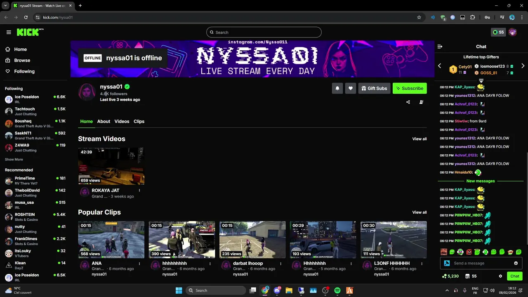Expand Following list with Show More

click(x=14, y=160)
